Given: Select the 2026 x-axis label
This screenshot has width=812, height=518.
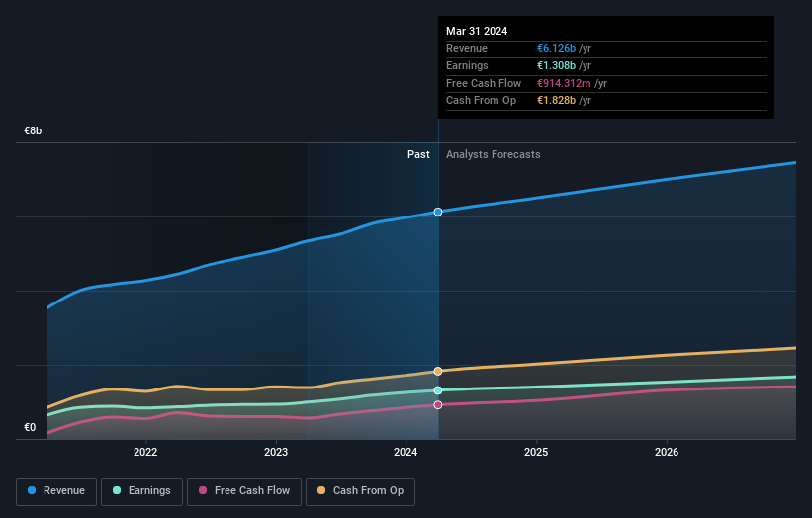Looking at the screenshot, I should click(x=667, y=452).
